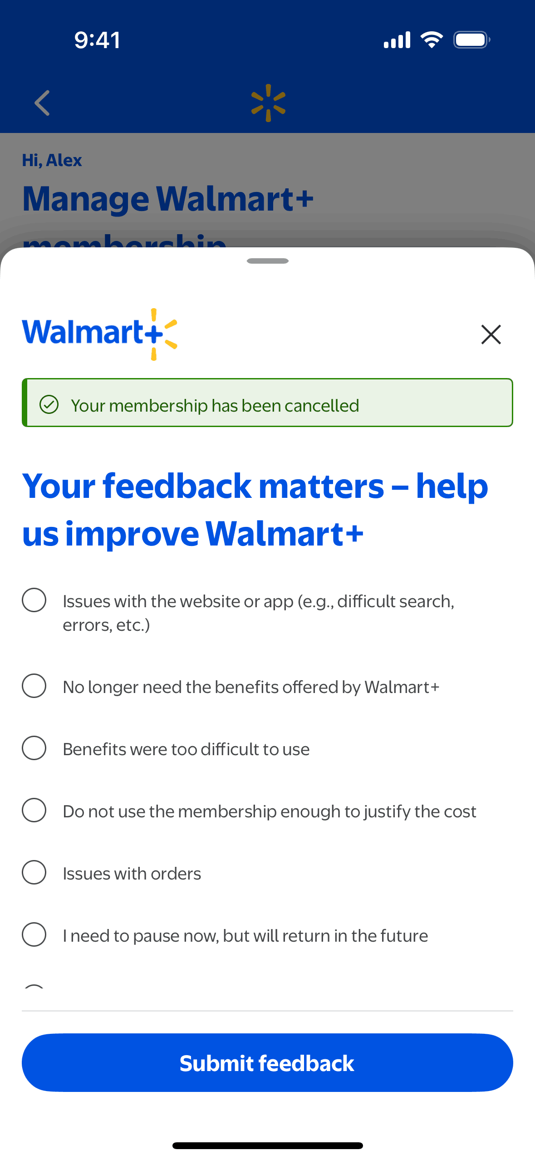Tap the Walmart spark logo in header

(268, 103)
